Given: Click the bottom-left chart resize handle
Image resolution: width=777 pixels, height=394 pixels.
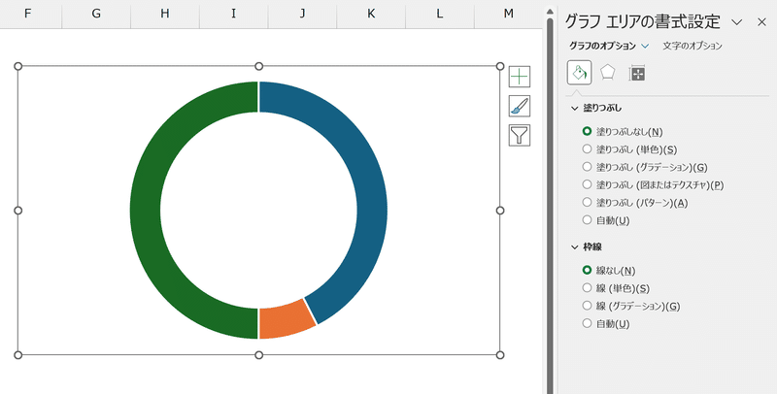Looking at the screenshot, I should 18,355.
